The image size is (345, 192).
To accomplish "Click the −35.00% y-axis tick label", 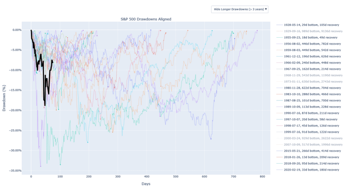I will coord(15,171).
